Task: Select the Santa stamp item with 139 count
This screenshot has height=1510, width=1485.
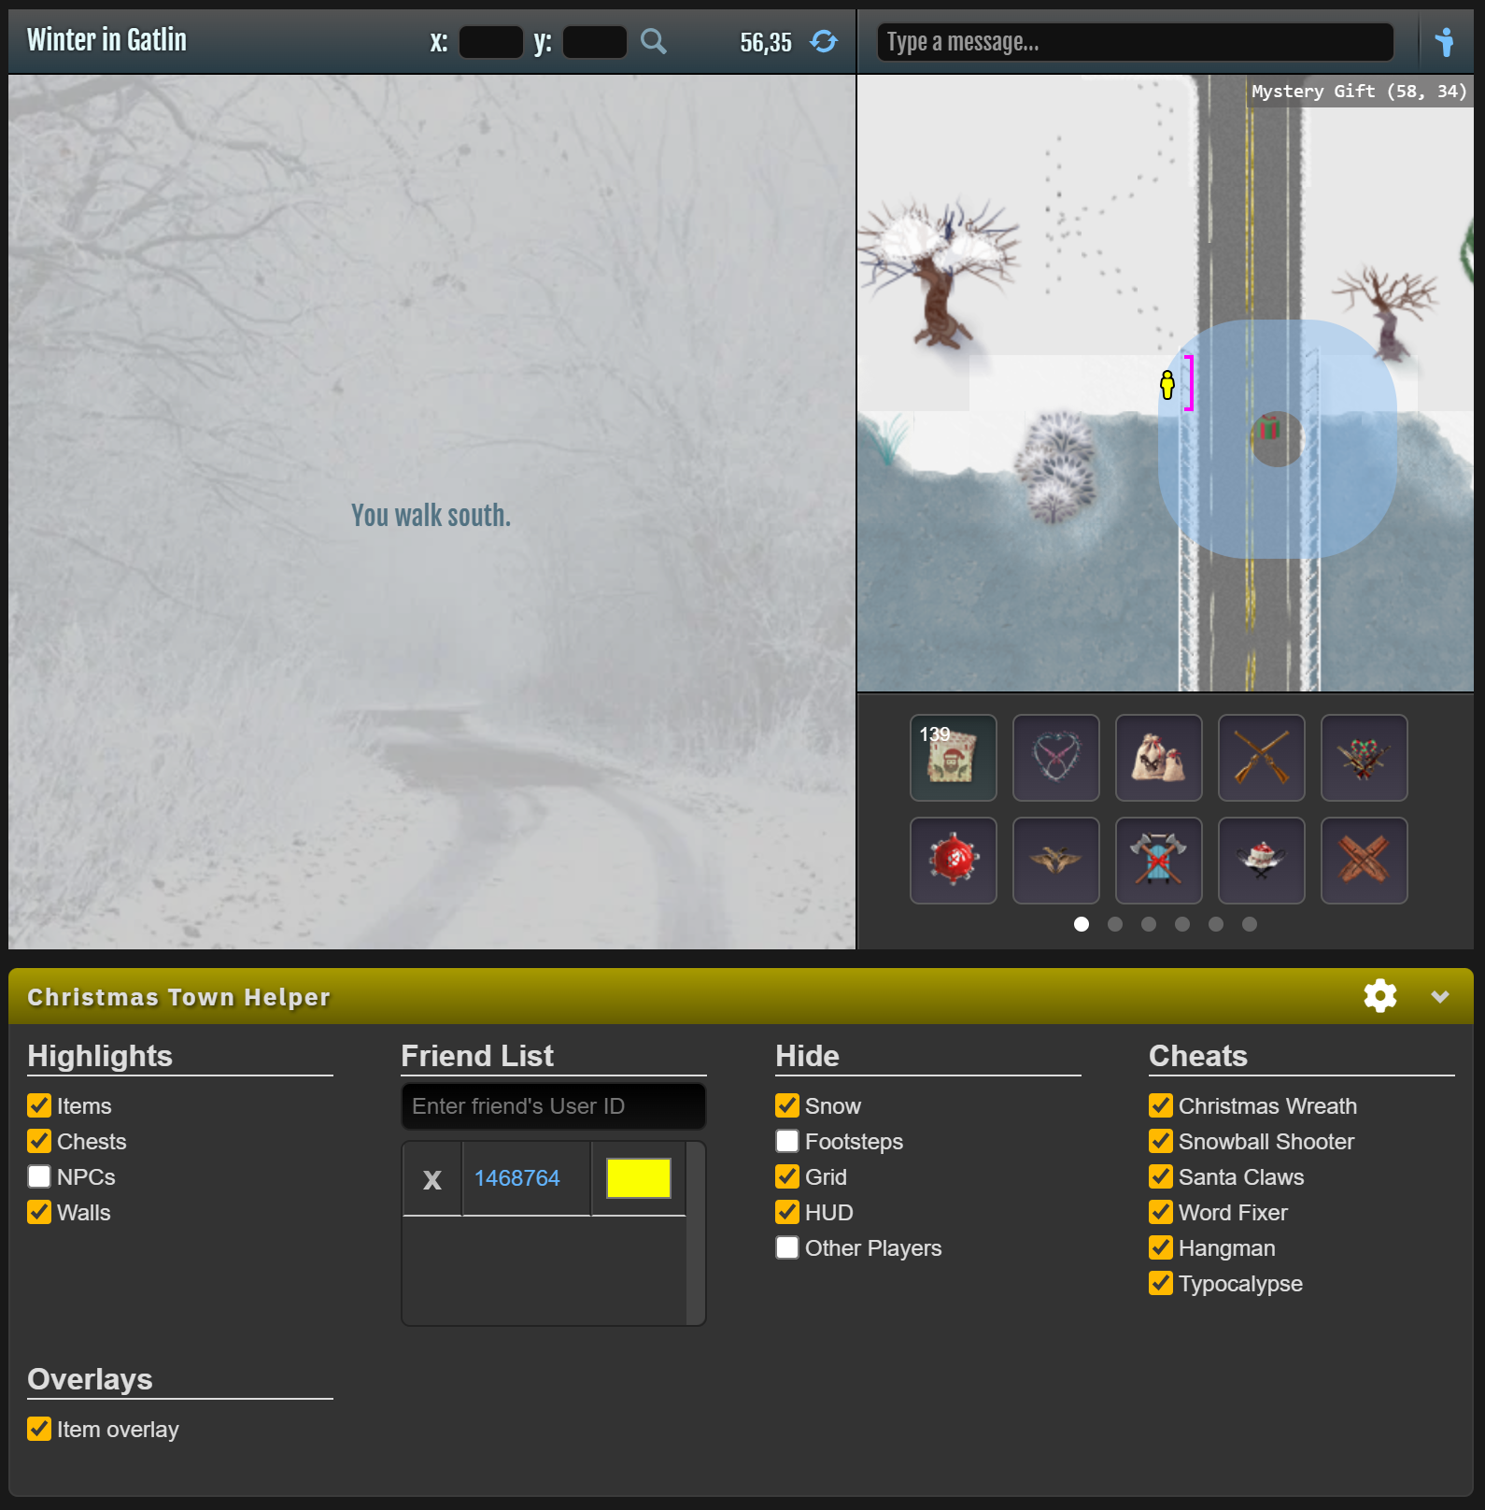Action: (953, 758)
